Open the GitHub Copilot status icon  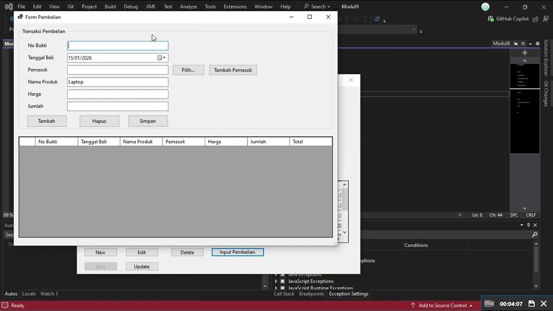[491, 19]
